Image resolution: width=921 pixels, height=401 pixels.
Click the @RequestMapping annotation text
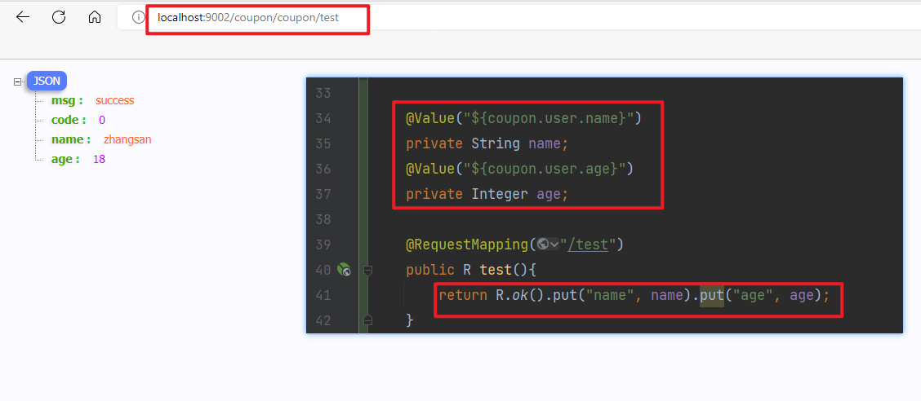pos(467,244)
